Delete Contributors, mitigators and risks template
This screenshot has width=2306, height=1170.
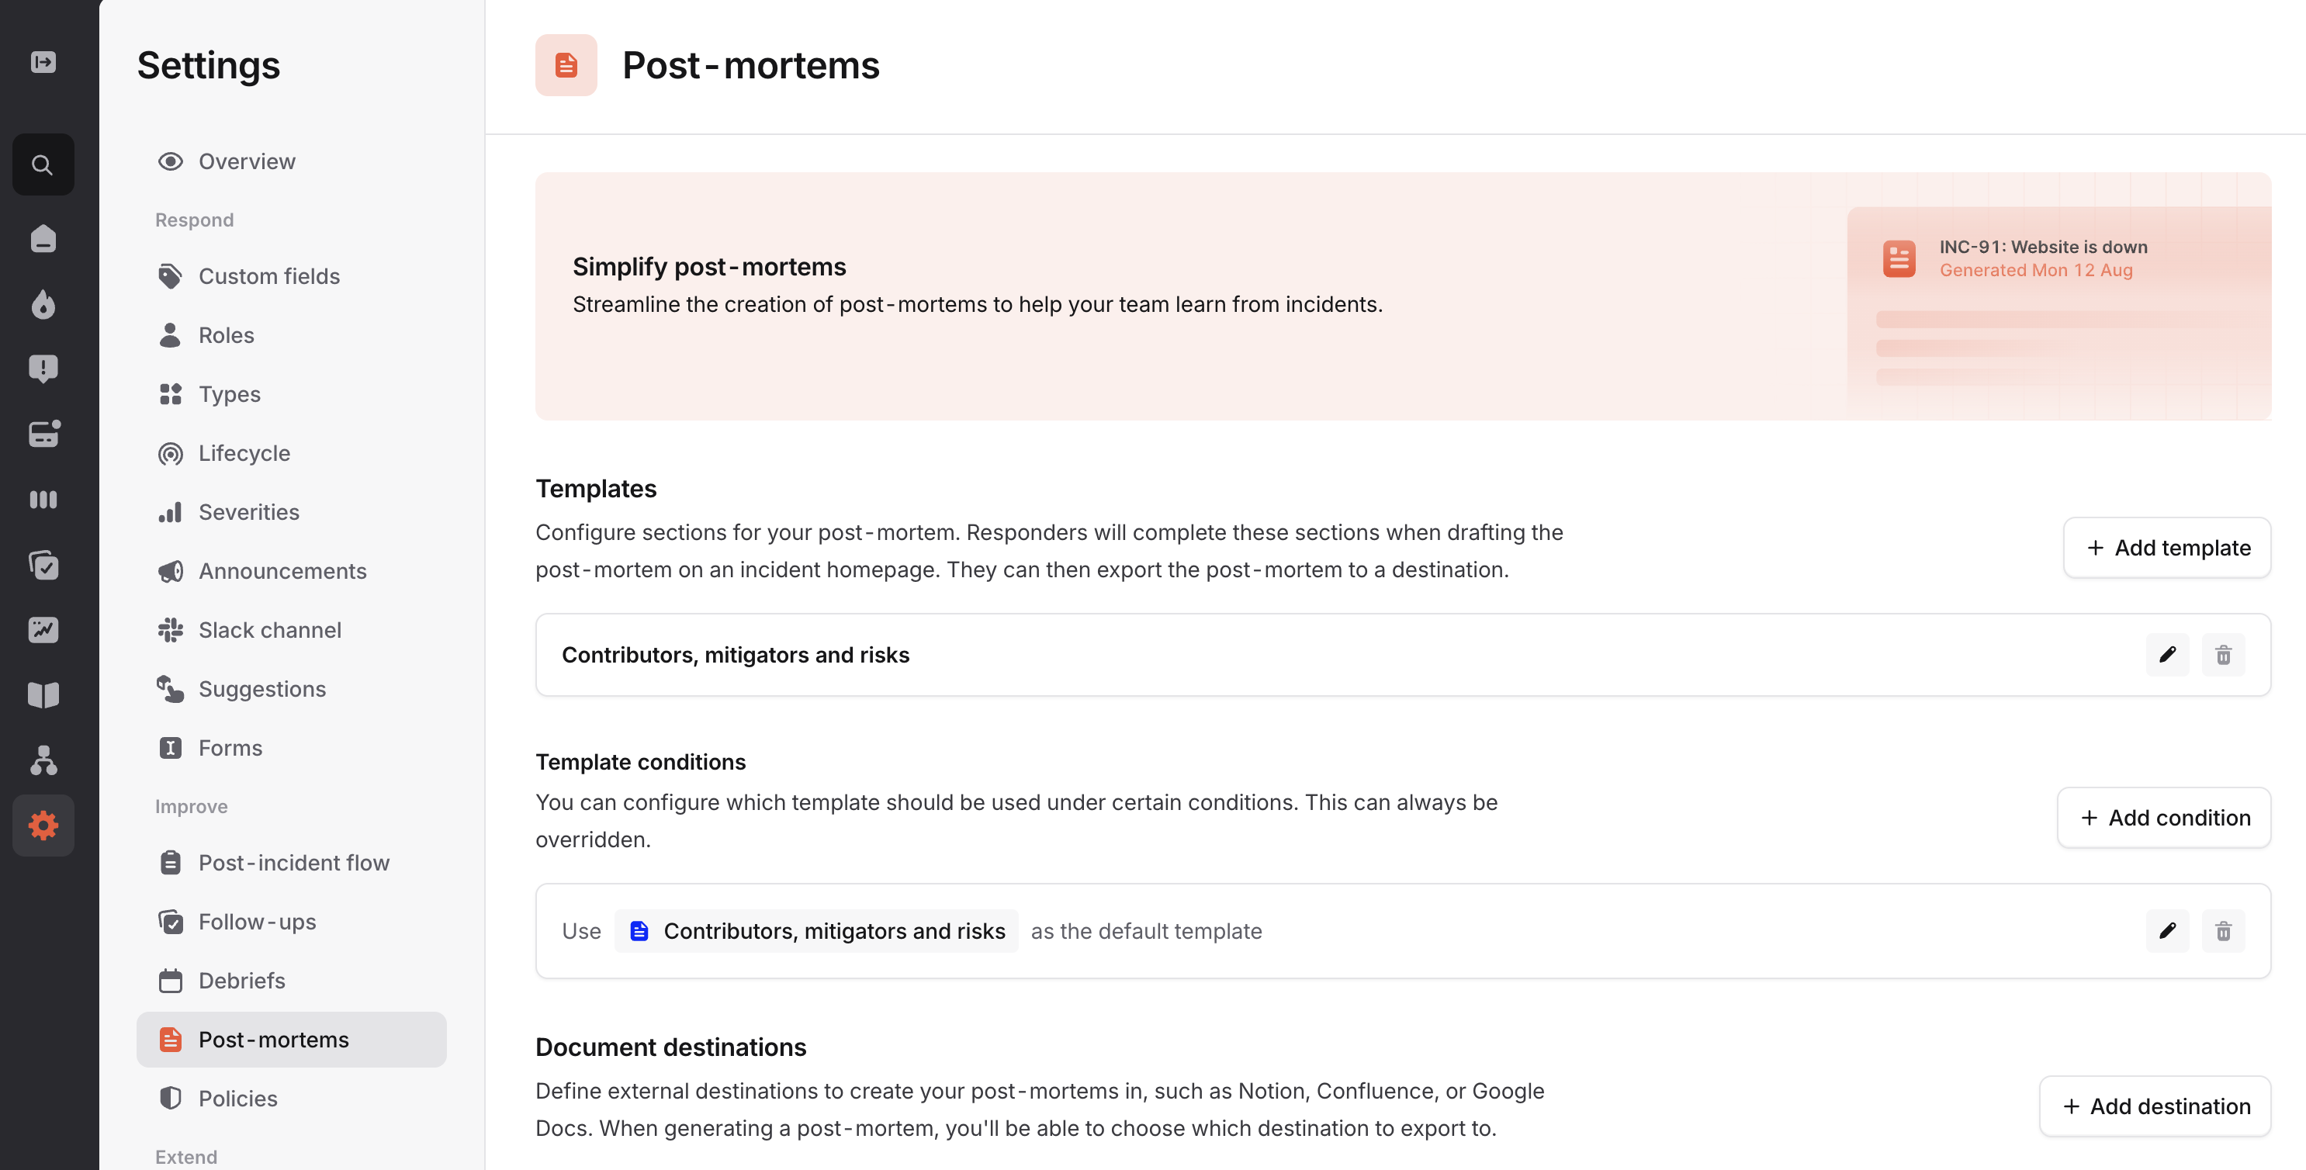pos(2223,656)
